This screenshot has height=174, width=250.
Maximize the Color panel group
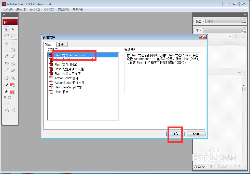(241, 19)
